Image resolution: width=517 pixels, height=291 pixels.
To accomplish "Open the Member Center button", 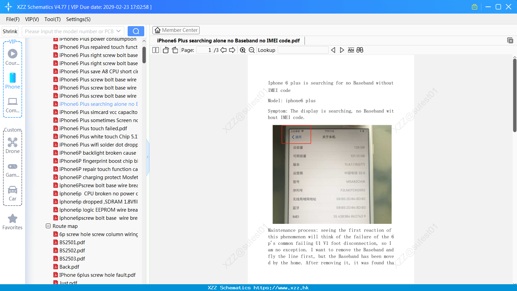I will click(176, 30).
